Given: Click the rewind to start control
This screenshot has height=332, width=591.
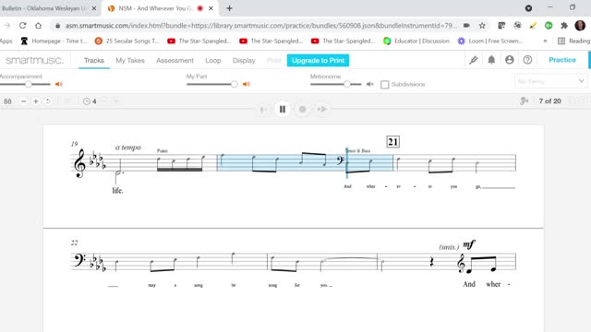Looking at the screenshot, I should [x=263, y=110].
